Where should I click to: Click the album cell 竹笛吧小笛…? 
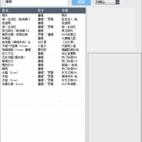71,46
